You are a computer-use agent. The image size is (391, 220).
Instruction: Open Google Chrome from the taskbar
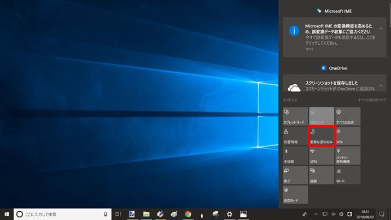coord(188,214)
